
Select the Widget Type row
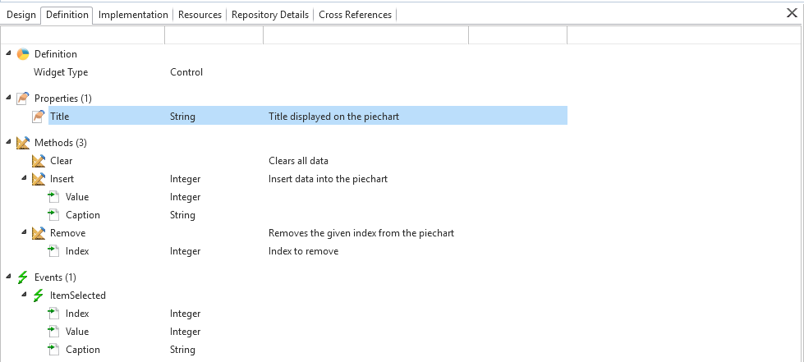(61, 72)
